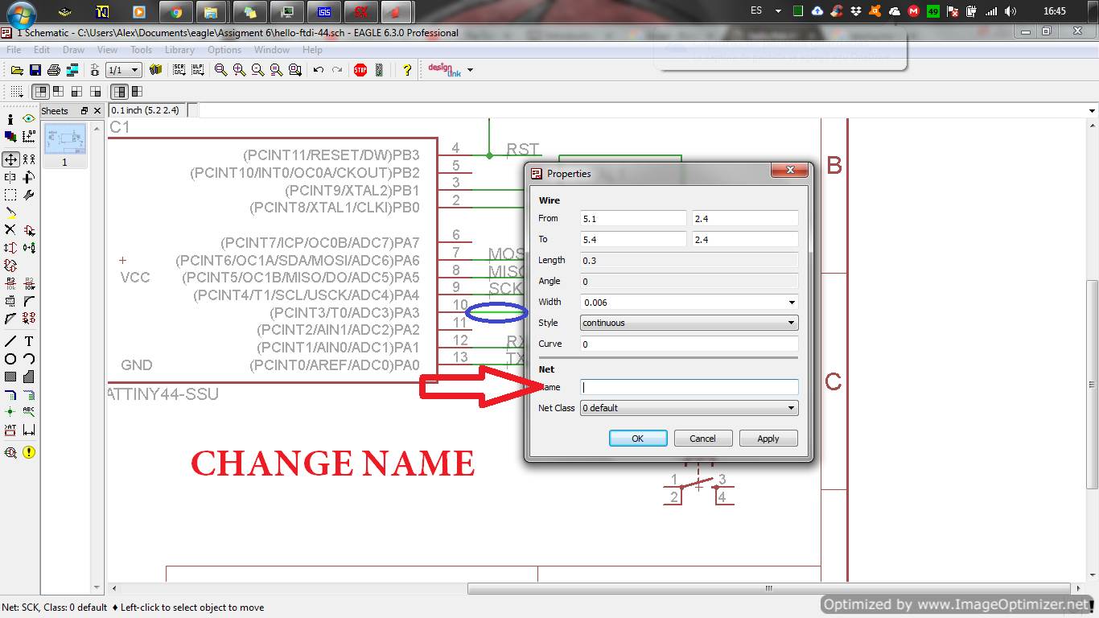Click Cancel in the Properties dialog
The image size is (1099, 618).
tap(702, 439)
